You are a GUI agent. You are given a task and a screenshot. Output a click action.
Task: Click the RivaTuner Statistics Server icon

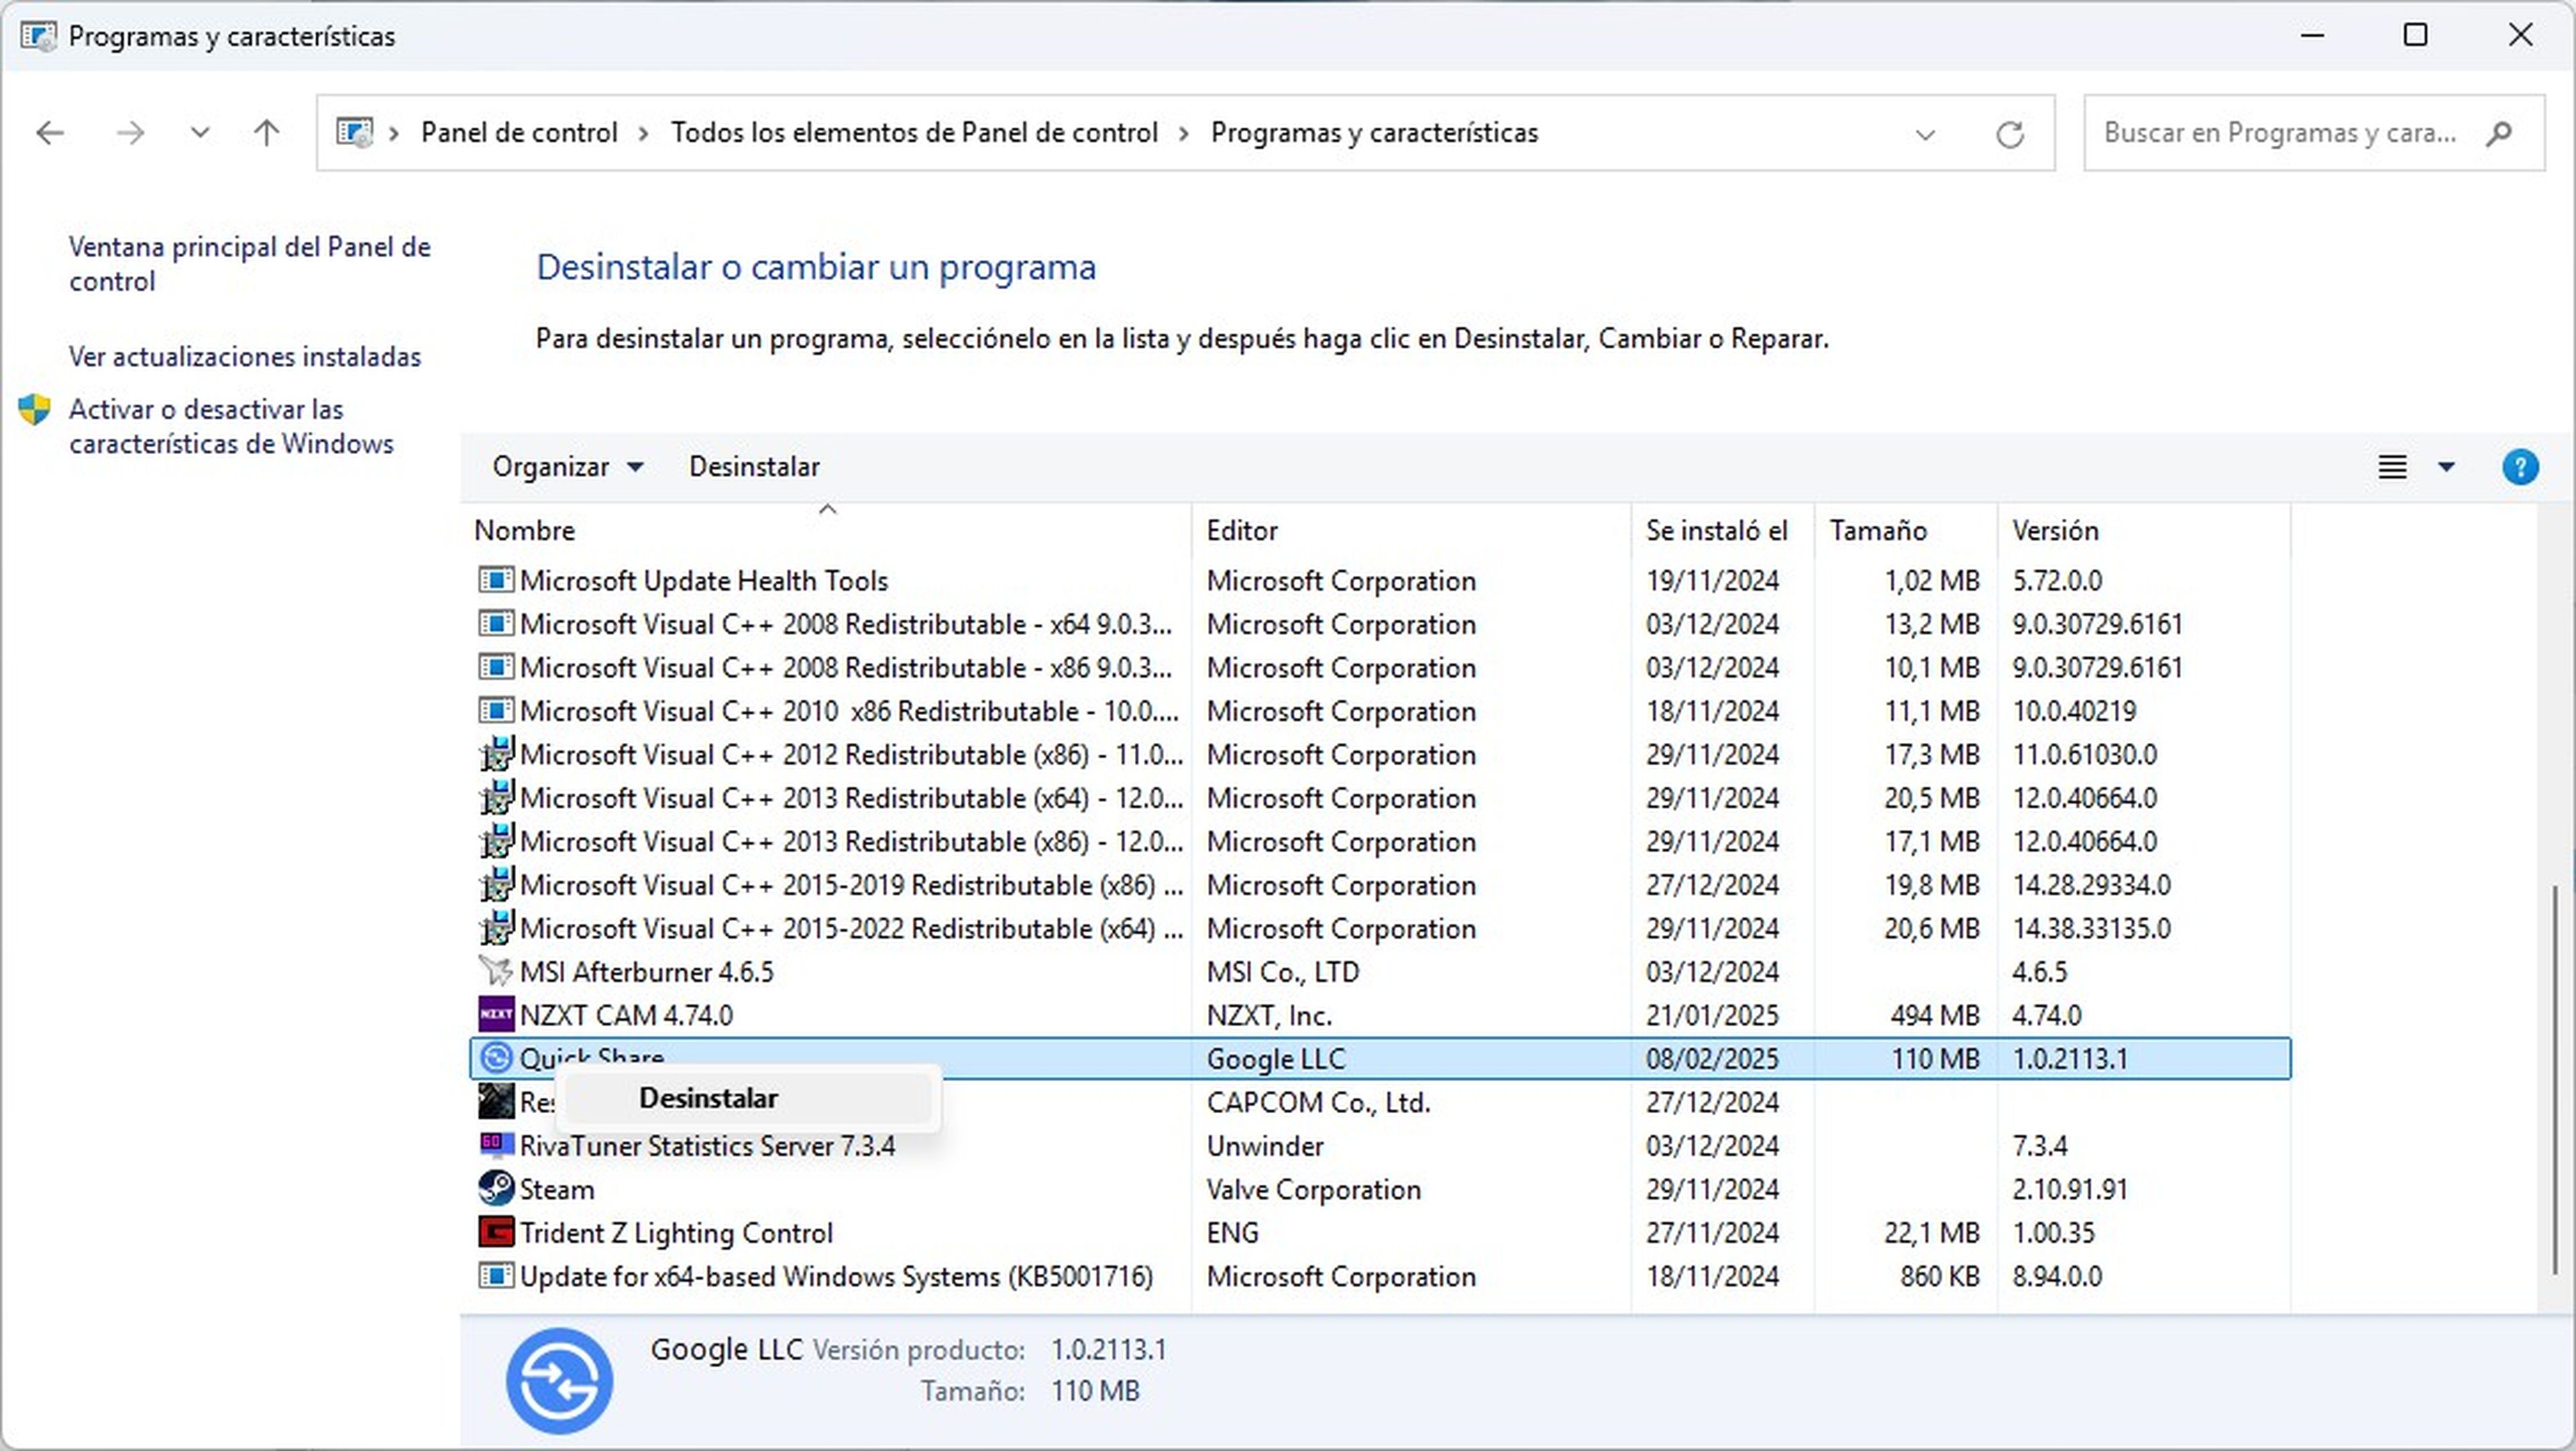point(496,1144)
